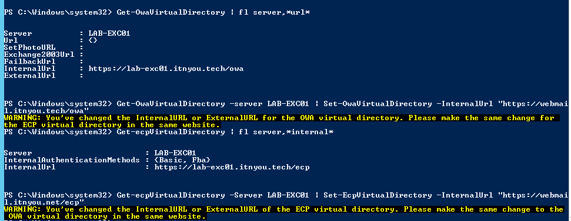This screenshot has width=571, height=221.
Task: Click the l.itnyou.tech/owa" wrapped line
Action: (x=46, y=111)
